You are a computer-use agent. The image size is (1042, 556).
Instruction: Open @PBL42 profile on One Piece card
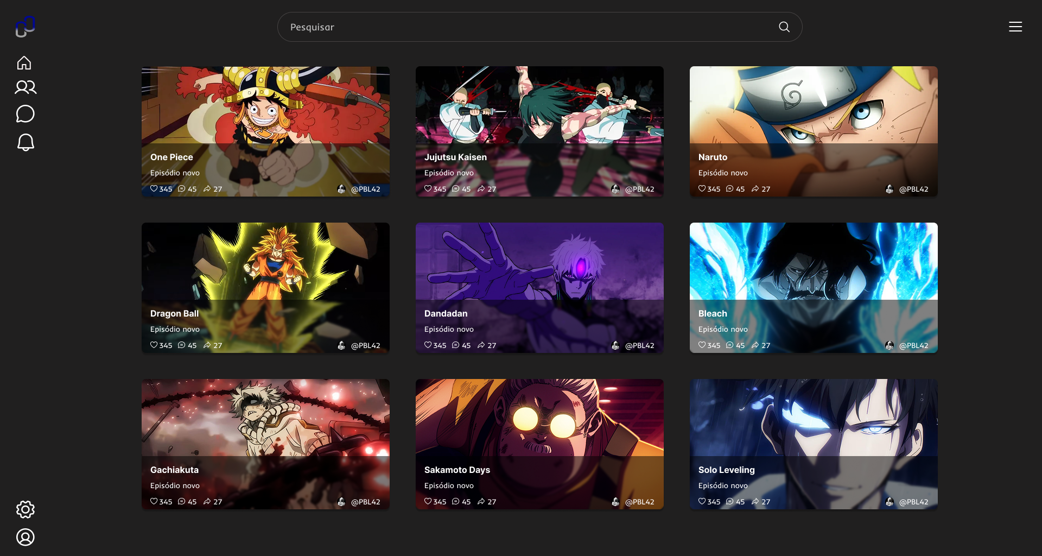coord(366,189)
